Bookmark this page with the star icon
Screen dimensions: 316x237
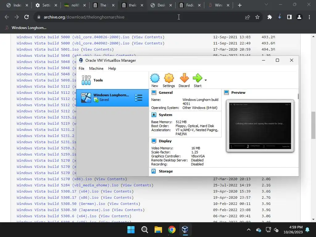pos(257,17)
